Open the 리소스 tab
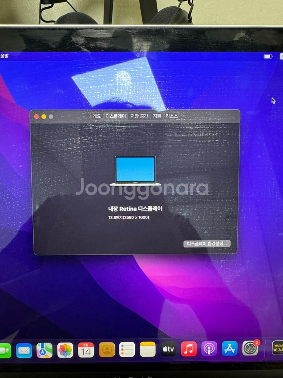The image size is (283, 378). (x=172, y=116)
